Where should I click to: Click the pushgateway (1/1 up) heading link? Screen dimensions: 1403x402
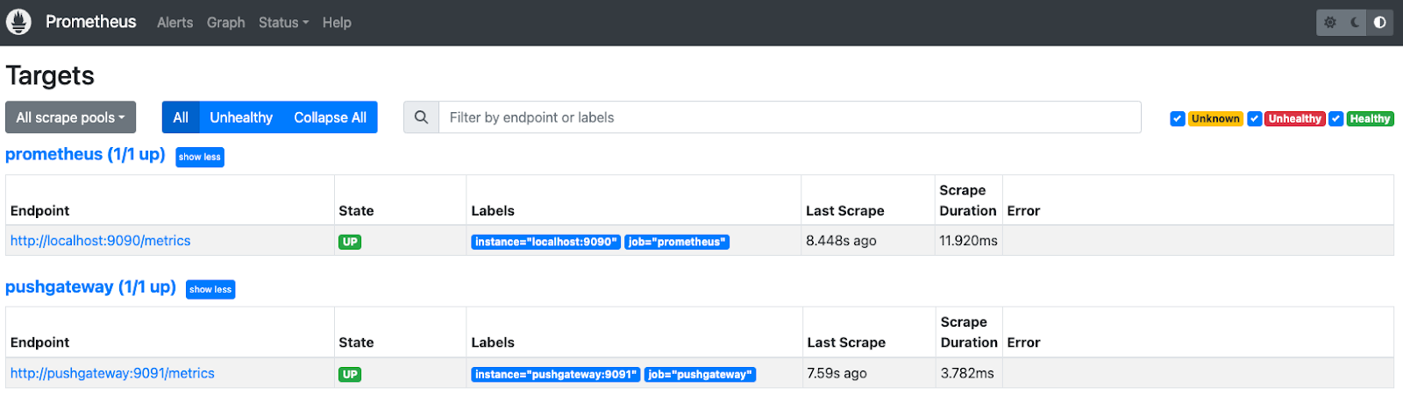coord(90,286)
